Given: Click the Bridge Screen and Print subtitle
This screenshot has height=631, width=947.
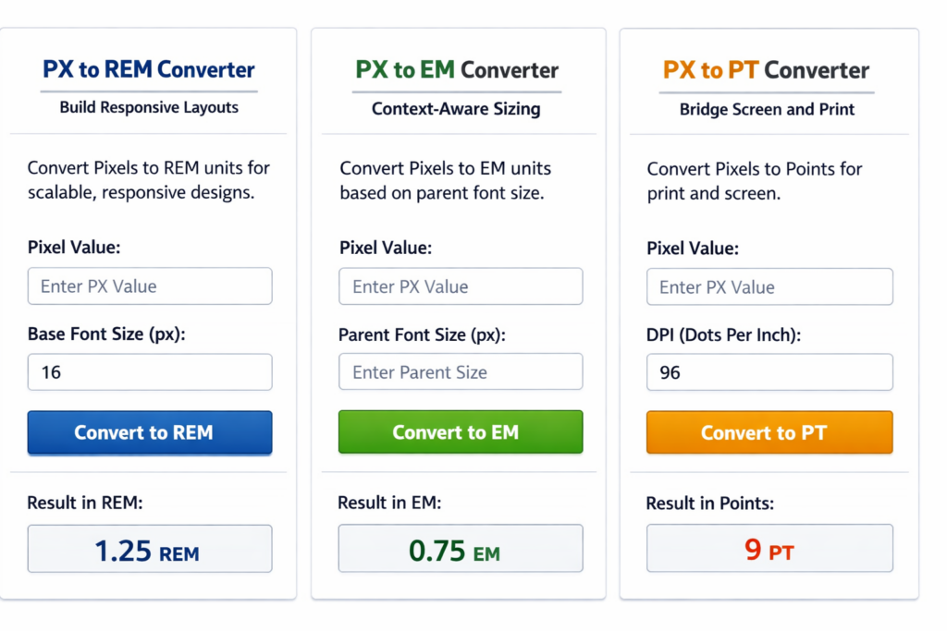Looking at the screenshot, I should click(767, 109).
